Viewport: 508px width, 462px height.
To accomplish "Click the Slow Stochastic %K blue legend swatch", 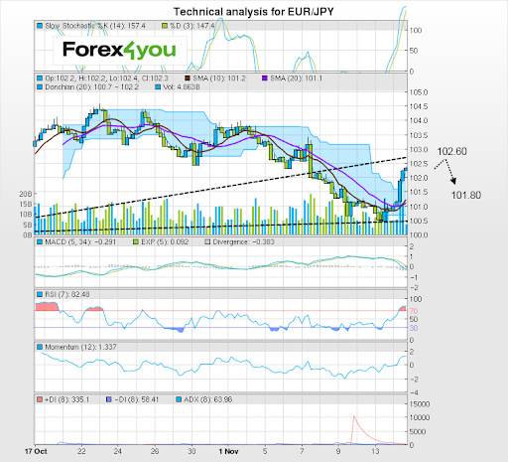I will tap(40, 26).
